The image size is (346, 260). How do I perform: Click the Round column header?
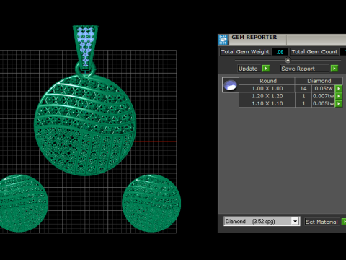[267, 81]
